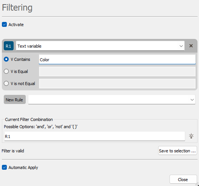Image resolution: width=199 pixels, height=186 pixels.
Task: Open the Text variable dropdown
Action: point(100,46)
